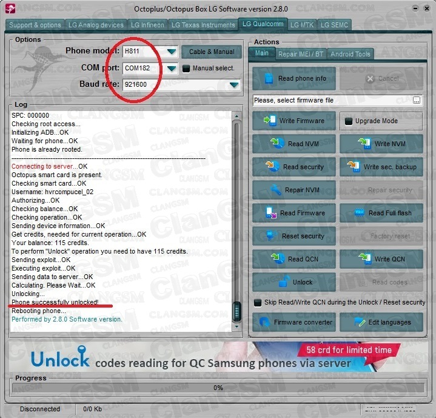
Task: Switch to LG Infineon tab
Action: [147, 25]
